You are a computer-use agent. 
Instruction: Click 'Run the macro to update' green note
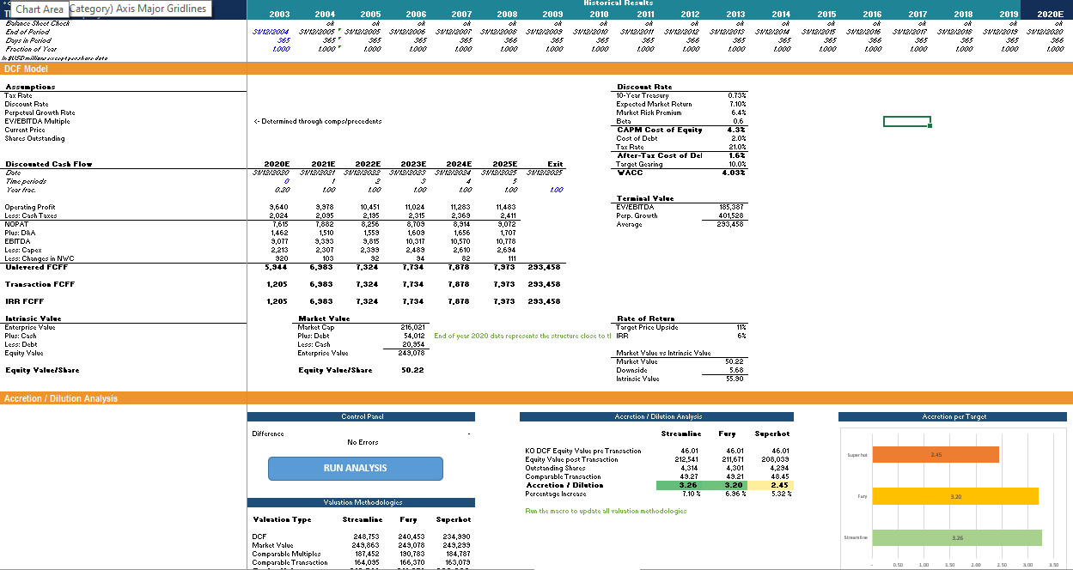(x=606, y=511)
